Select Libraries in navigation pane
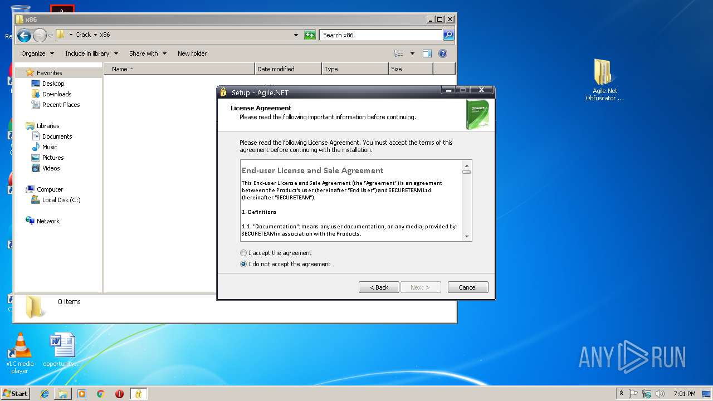The width and height of the screenshot is (713, 401). 48,126
